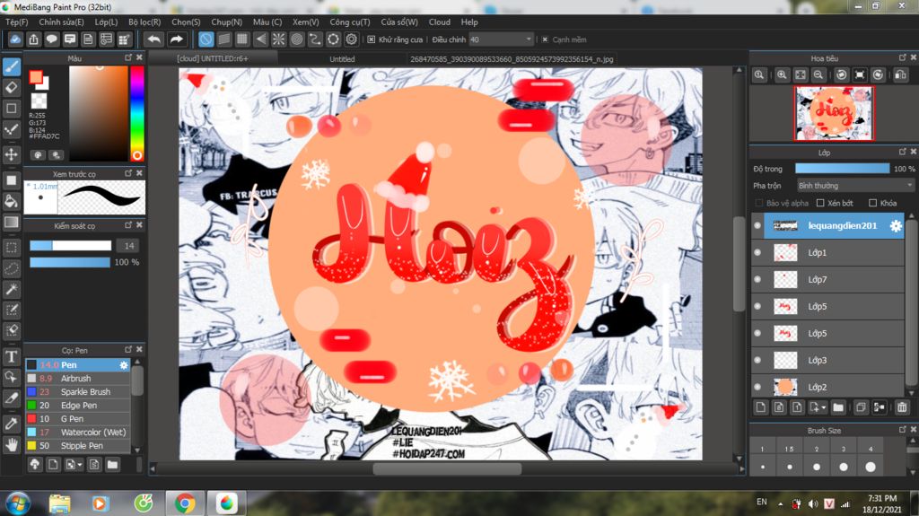
Task: Delete layer with the trash icon
Action: (x=902, y=407)
